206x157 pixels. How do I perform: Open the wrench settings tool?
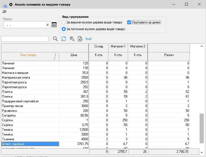pos(72,39)
